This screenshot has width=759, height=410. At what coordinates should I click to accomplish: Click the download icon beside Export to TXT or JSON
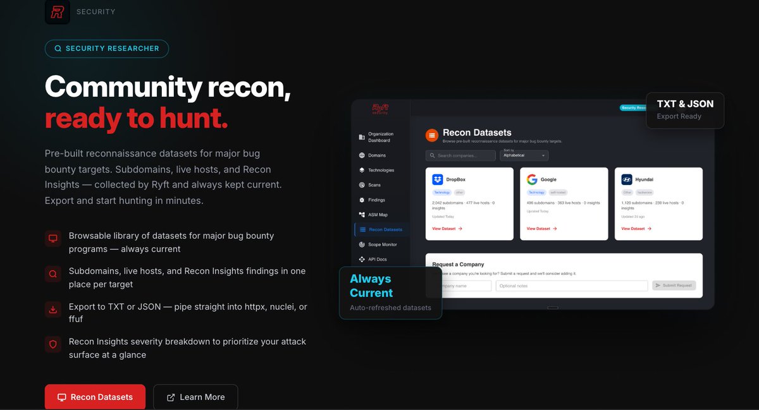click(x=53, y=309)
